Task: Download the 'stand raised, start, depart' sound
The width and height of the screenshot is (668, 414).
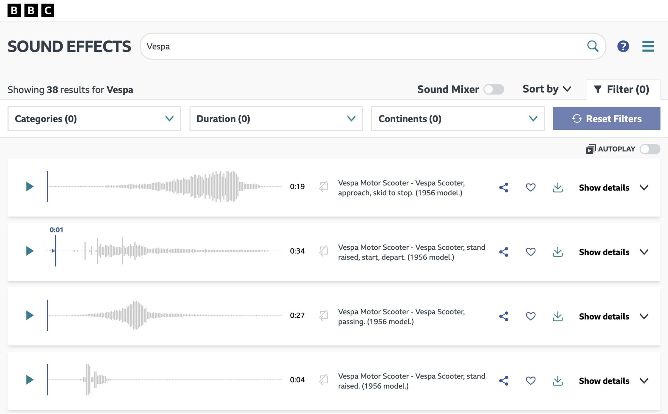Action: pos(558,252)
